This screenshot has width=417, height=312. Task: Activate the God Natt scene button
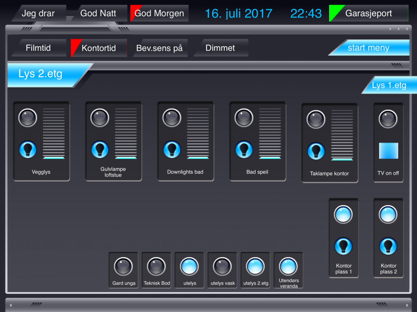coord(98,13)
